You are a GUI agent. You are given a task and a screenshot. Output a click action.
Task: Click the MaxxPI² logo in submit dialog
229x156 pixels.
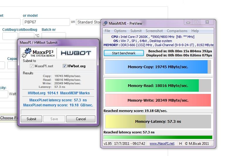point(38,53)
